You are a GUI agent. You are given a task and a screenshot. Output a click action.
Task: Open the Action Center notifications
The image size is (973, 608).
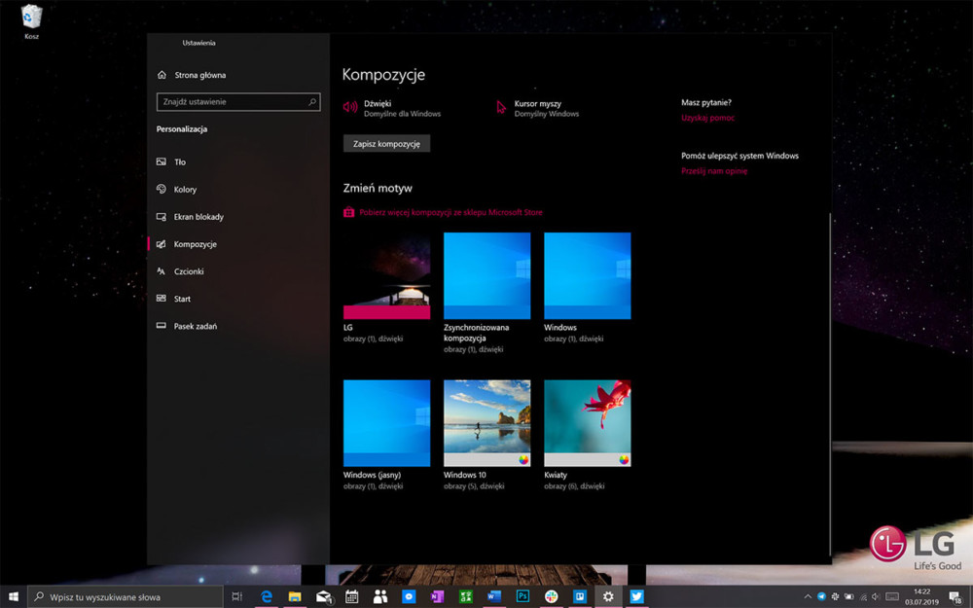click(x=956, y=597)
